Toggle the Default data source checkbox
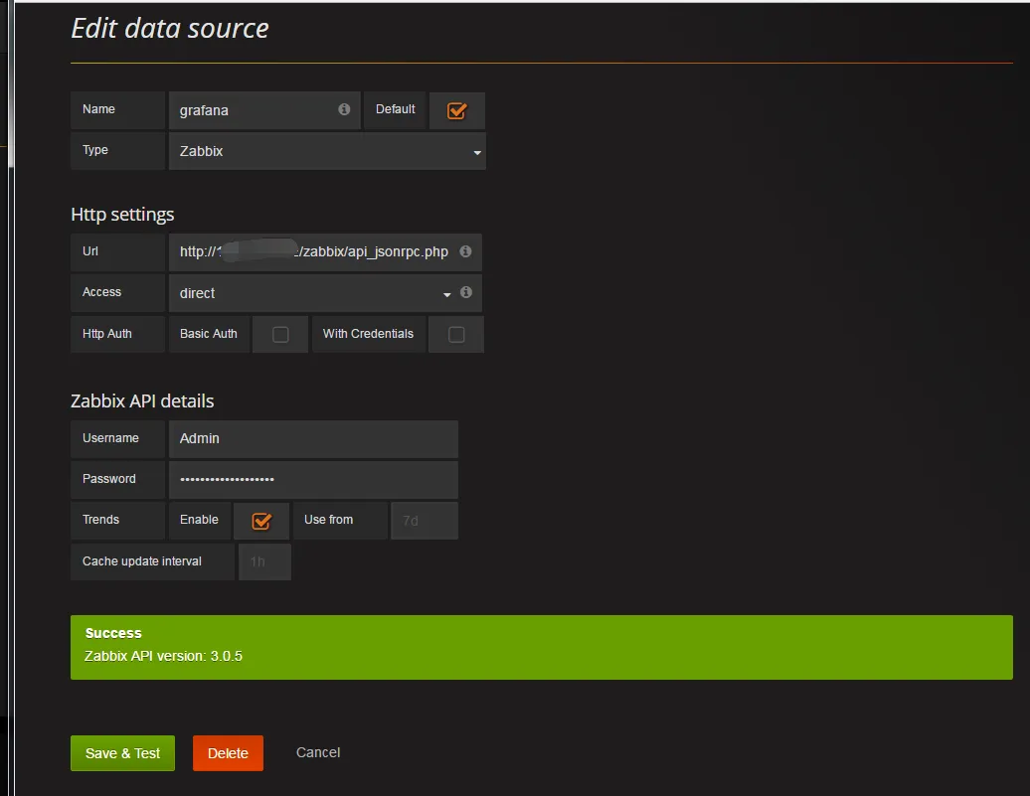The image size is (1030, 796). tap(457, 111)
